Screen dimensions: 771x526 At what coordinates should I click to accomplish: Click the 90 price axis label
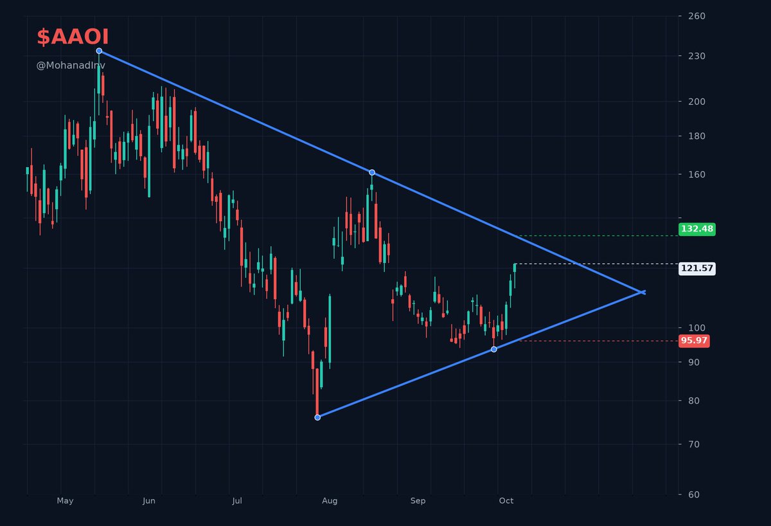click(x=695, y=363)
